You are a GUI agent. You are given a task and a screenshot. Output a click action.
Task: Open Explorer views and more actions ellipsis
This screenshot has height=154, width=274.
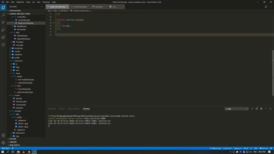tap(42, 7)
